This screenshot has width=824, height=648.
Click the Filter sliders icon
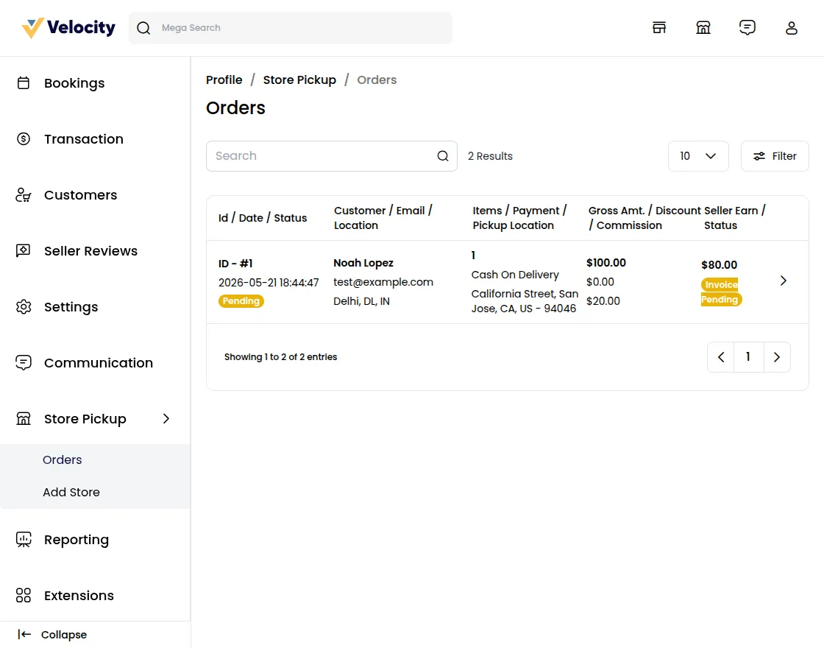point(759,156)
